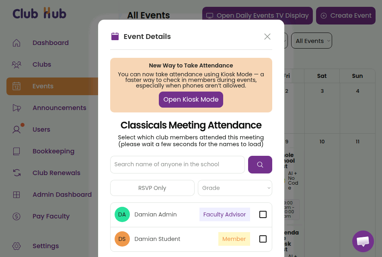This screenshot has width=382, height=257.
Task: Open Announcements via megaphone icon
Action: click(16, 108)
